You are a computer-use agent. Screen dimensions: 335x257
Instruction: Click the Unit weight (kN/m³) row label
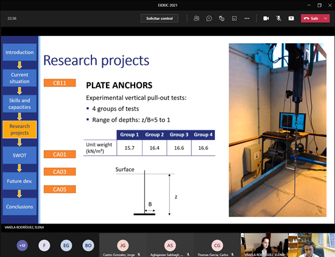pos(99,148)
